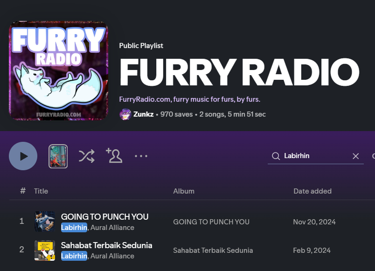Open Zunkz's profile link
375x271 pixels.
click(143, 114)
